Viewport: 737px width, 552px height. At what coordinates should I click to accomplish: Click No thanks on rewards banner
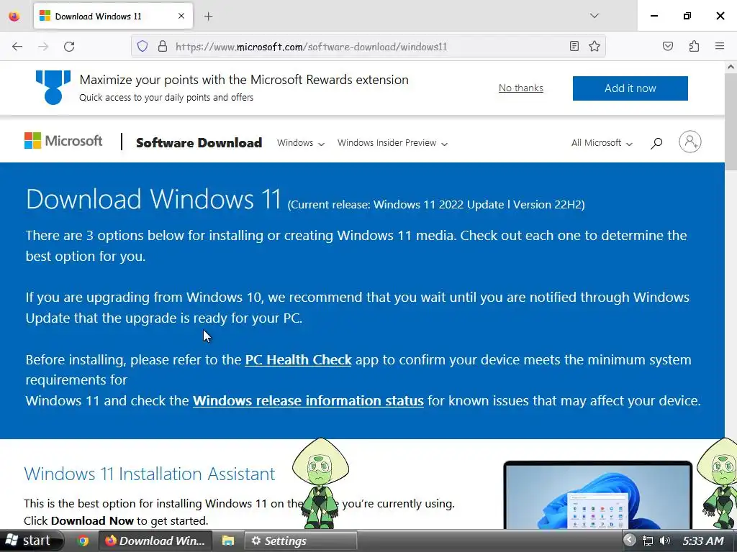[x=521, y=88]
